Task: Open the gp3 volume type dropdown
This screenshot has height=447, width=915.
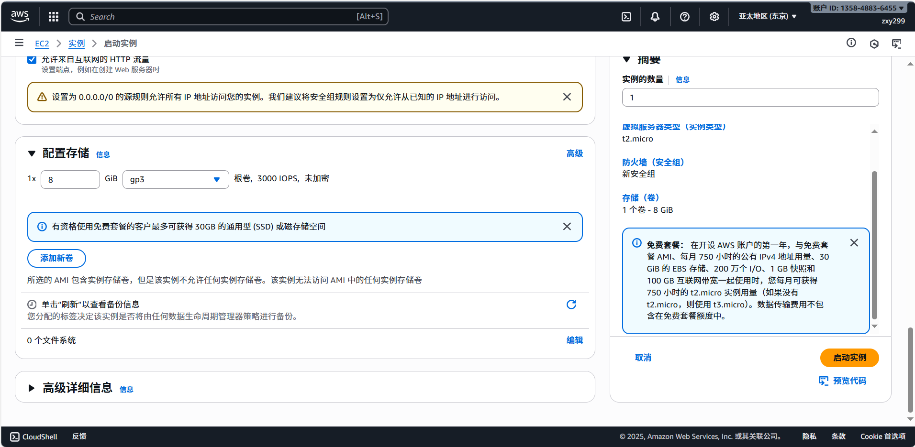Action: (x=176, y=180)
